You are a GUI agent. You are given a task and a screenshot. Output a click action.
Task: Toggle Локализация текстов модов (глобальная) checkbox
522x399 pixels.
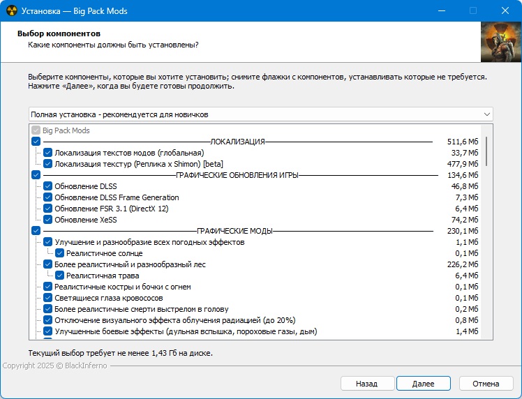tap(47, 153)
